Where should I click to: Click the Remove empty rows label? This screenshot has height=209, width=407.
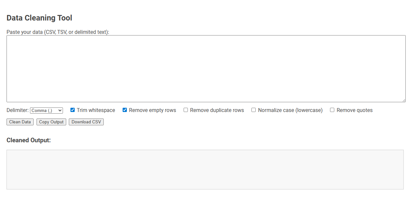pyautogui.click(x=152, y=110)
